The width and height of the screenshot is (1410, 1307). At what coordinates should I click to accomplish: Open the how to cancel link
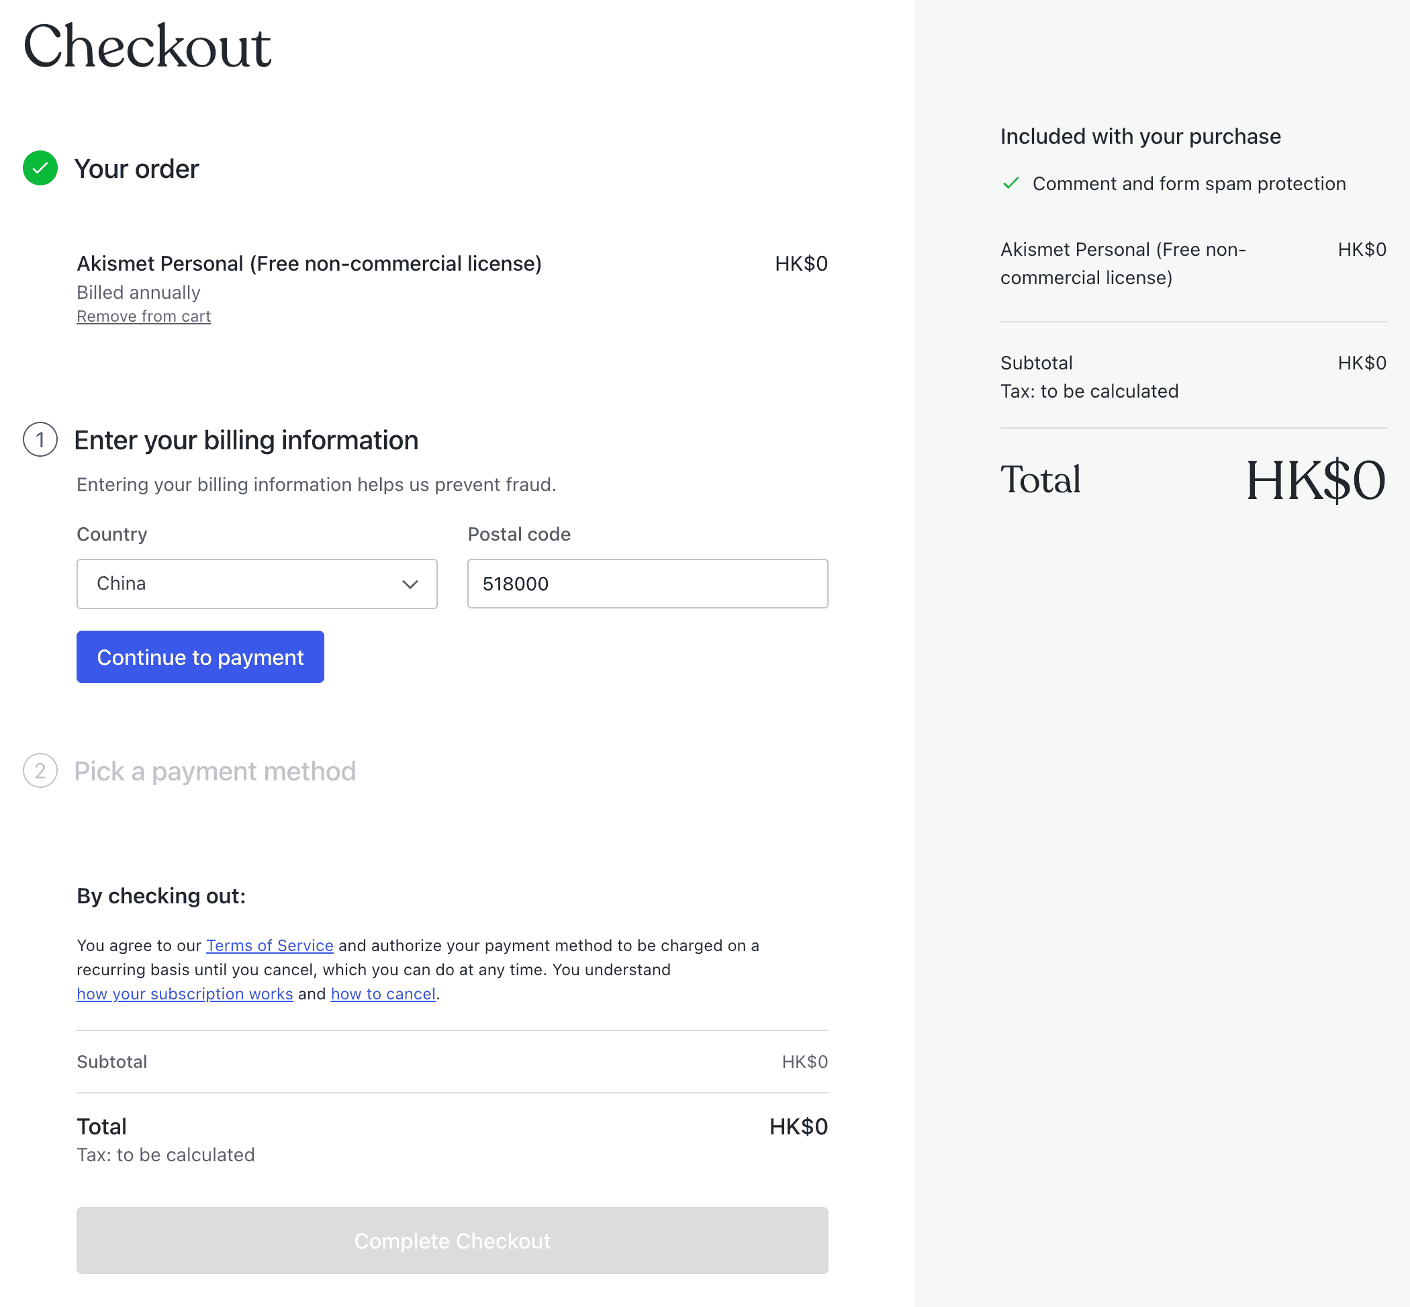pyautogui.click(x=383, y=994)
